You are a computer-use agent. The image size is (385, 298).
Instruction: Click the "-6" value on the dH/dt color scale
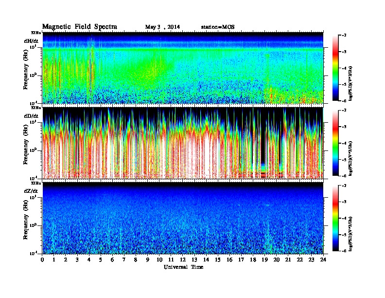point(344,101)
